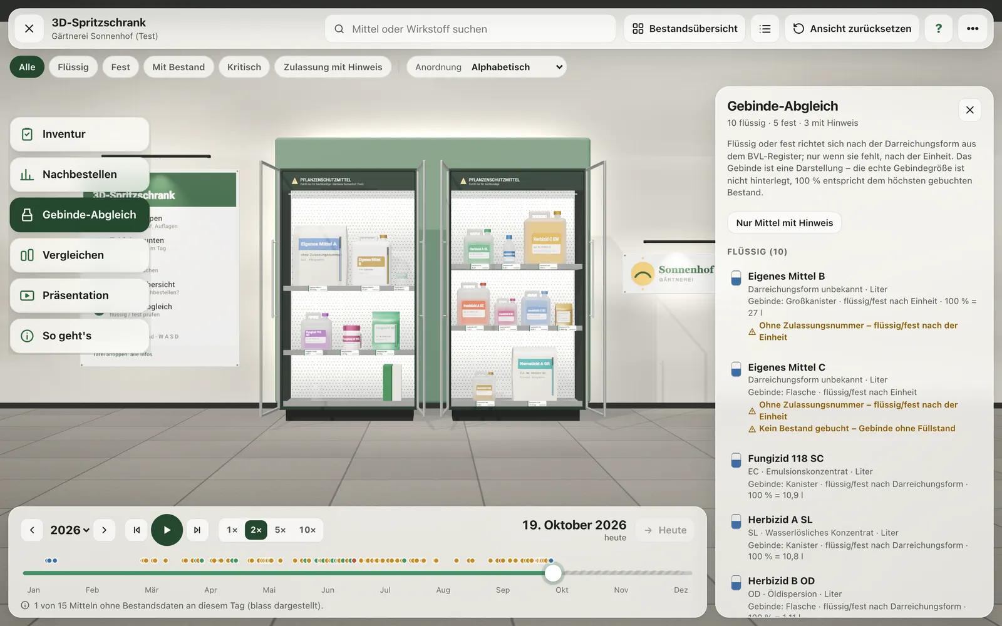Open the Anordnung Alphabetisch dropdown
The height and width of the screenshot is (626, 1002).
[487, 67]
